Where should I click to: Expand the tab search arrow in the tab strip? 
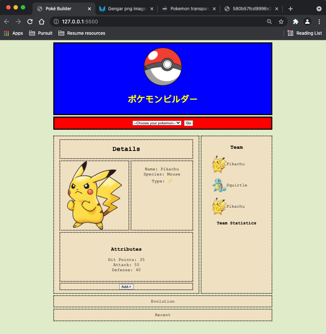(319, 9)
